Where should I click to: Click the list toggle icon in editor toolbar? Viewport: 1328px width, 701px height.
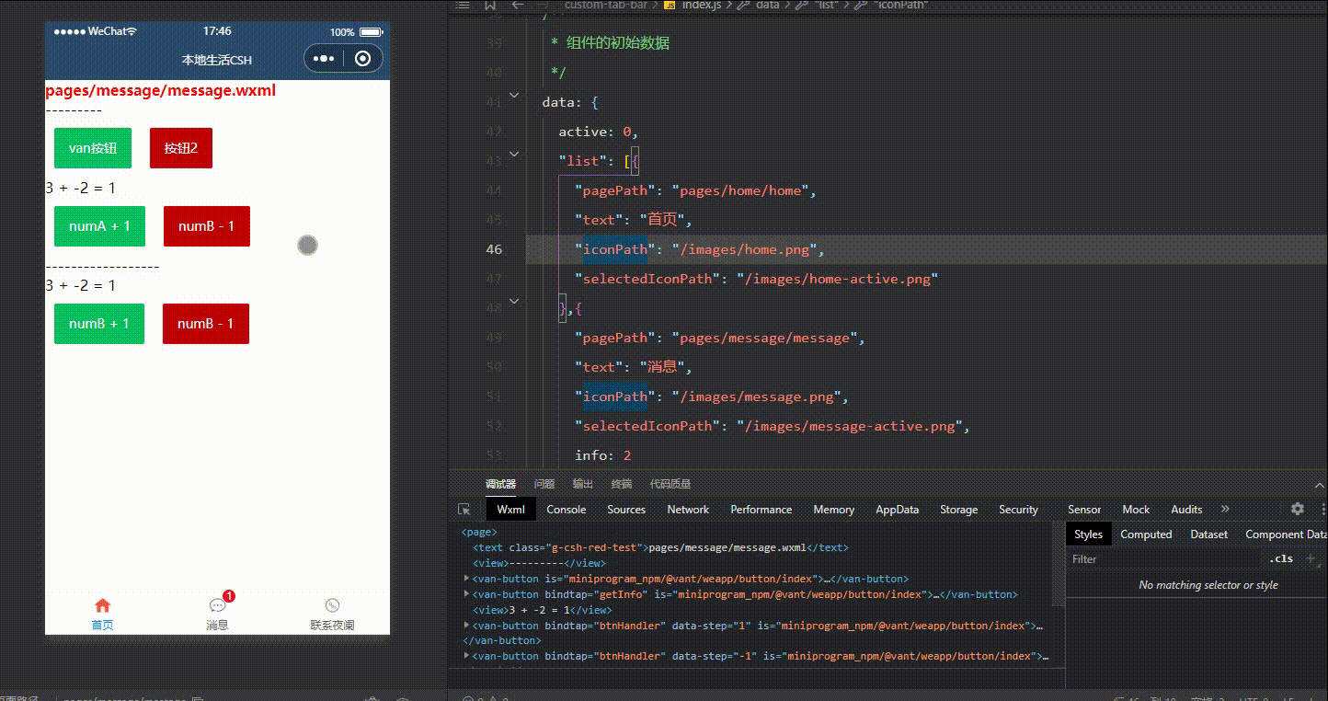(464, 5)
